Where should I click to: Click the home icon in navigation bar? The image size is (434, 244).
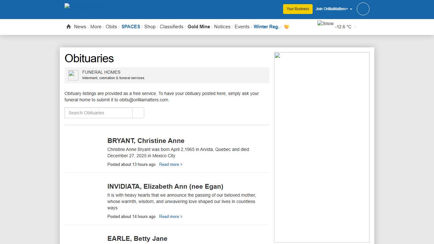click(x=68, y=27)
